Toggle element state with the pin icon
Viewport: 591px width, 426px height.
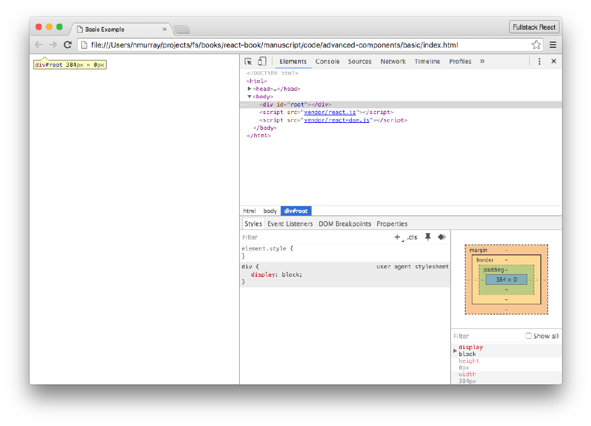point(428,237)
